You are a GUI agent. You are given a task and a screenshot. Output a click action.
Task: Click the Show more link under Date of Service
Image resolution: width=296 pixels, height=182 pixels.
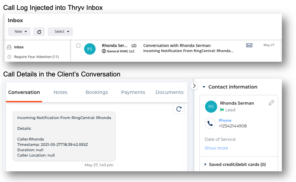pos(216,148)
